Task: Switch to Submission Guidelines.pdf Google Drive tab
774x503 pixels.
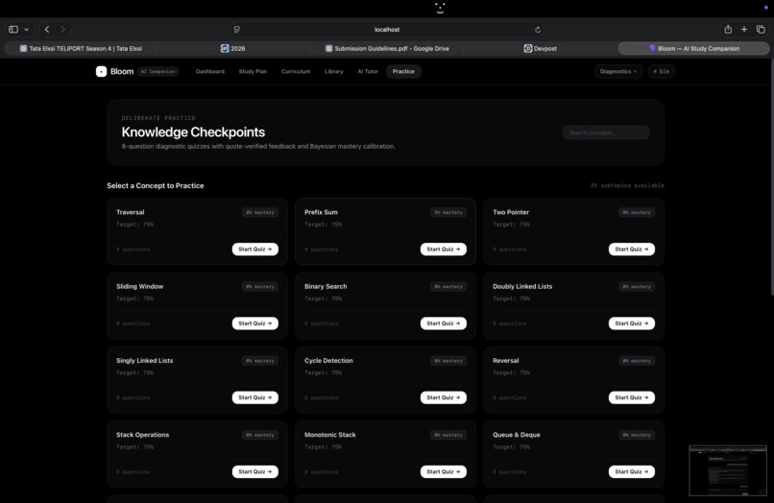Action: (387, 48)
